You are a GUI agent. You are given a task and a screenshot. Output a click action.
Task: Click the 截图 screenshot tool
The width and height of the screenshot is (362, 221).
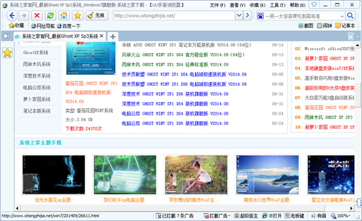point(306,25)
